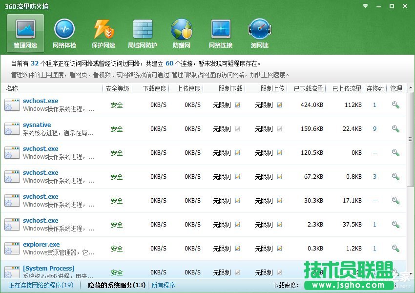
Task: Edit upload limit for explorer.exe row
Action: (279, 249)
